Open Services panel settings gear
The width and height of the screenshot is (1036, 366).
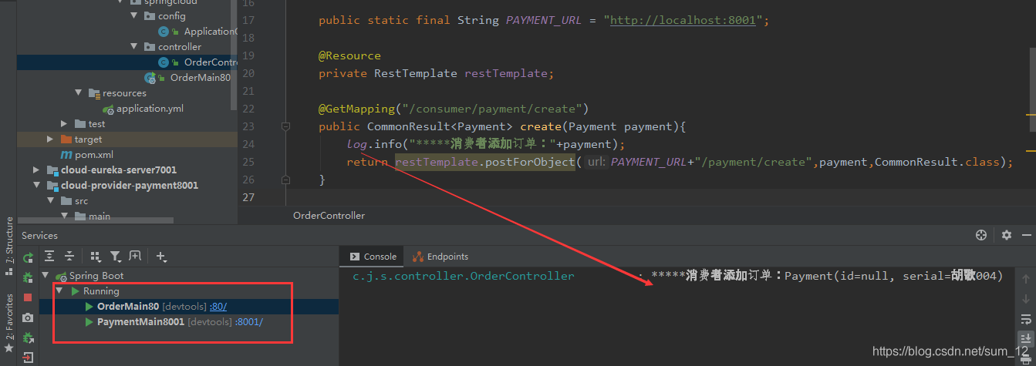[1007, 235]
